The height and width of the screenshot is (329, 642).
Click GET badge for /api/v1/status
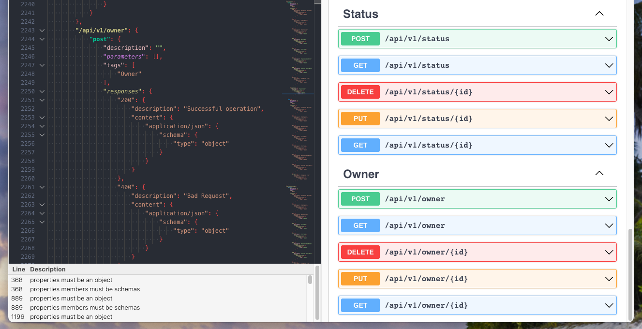tap(360, 65)
